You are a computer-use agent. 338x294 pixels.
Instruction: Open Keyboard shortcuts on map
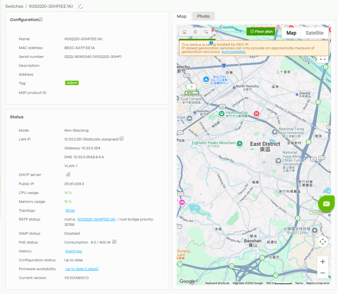click(217, 283)
